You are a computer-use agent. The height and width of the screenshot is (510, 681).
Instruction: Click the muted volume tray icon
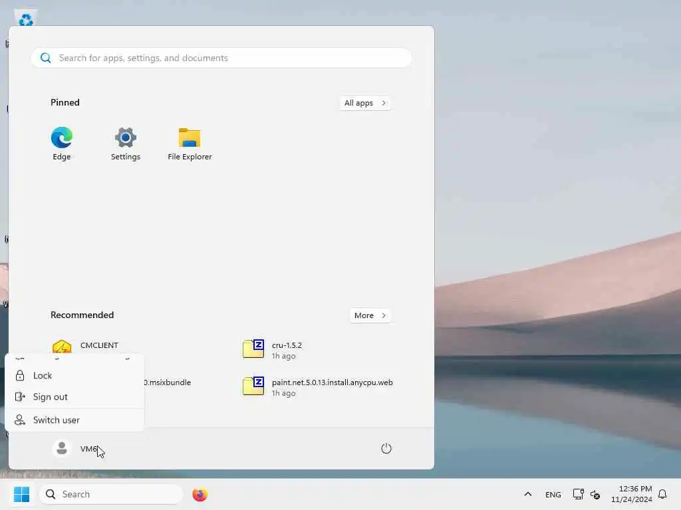[595, 494]
